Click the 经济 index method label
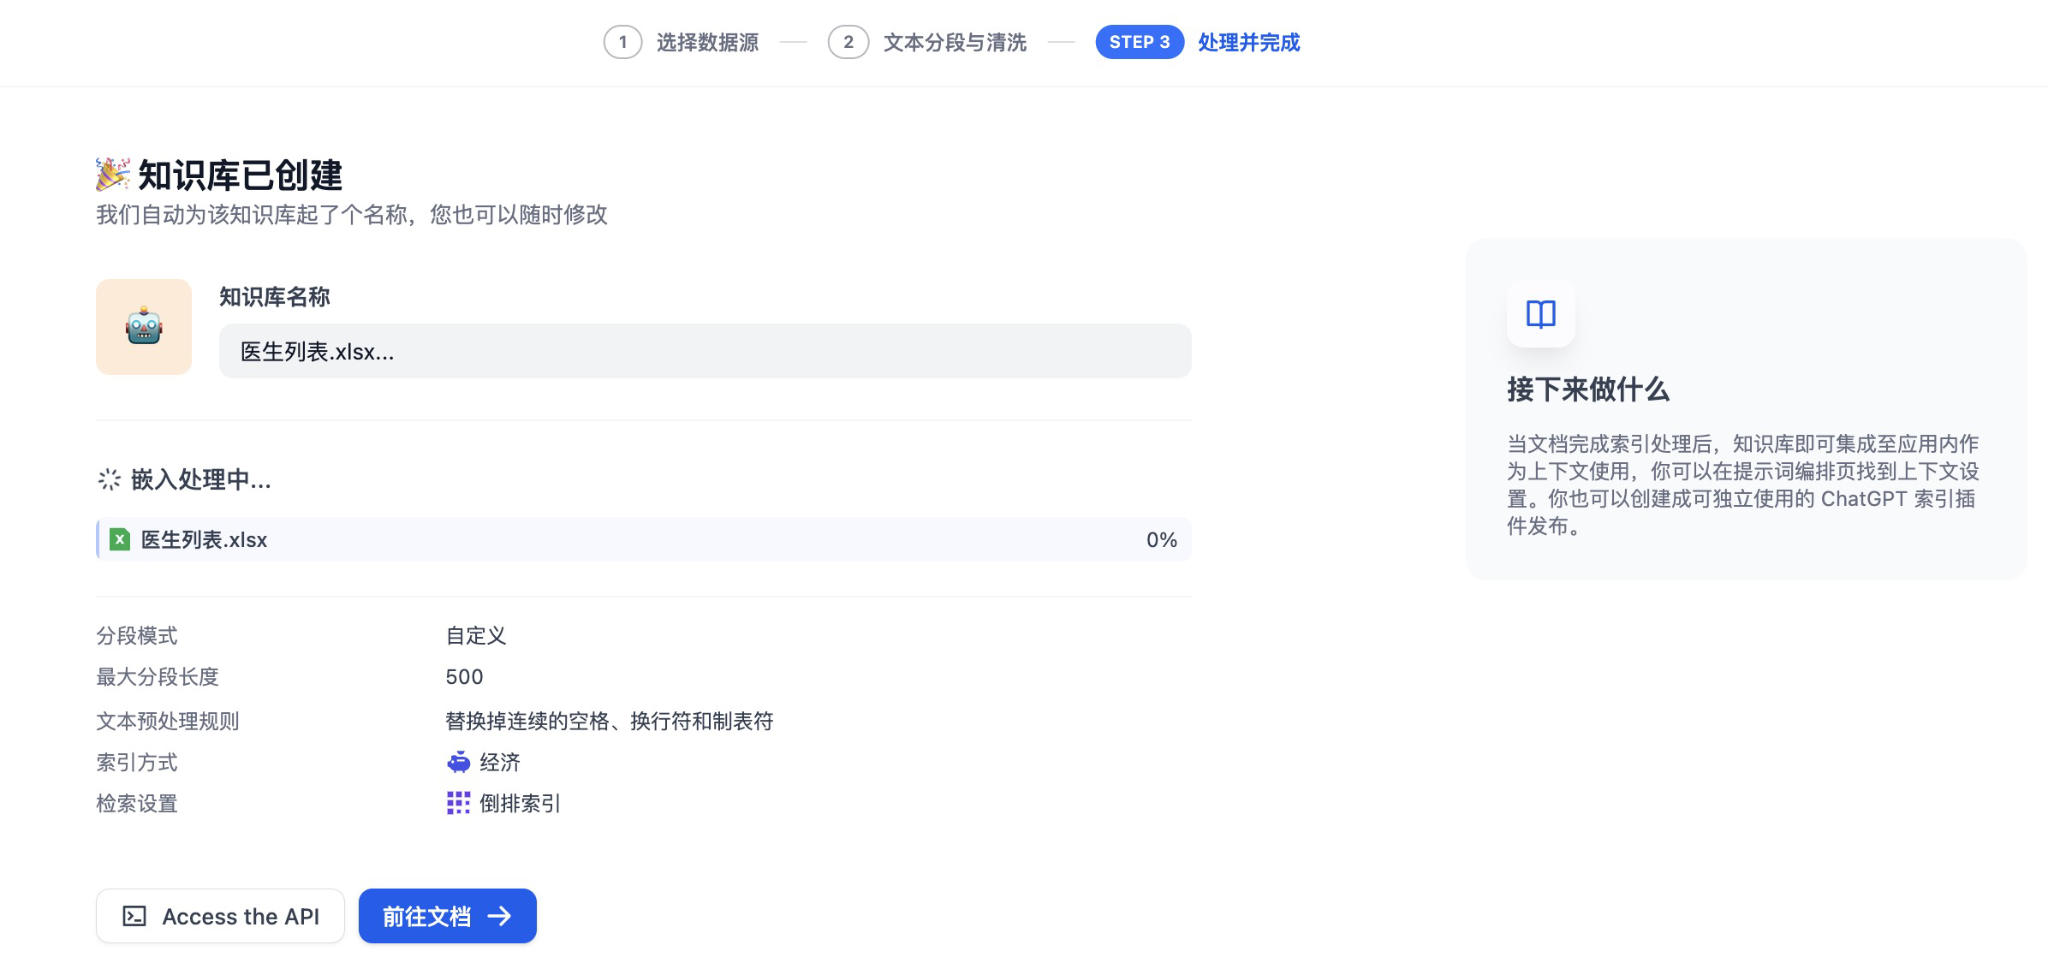This screenshot has height=969, width=2048. click(x=500, y=762)
